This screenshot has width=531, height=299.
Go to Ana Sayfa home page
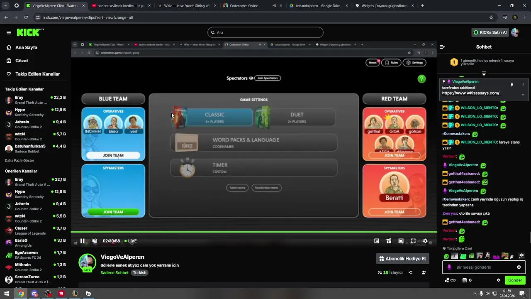(27, 47)
